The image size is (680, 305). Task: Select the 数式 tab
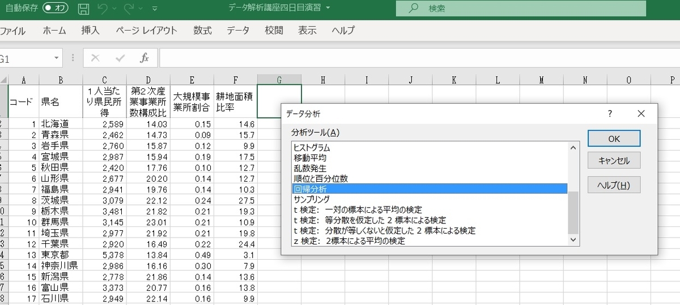[x=202, y=31]
